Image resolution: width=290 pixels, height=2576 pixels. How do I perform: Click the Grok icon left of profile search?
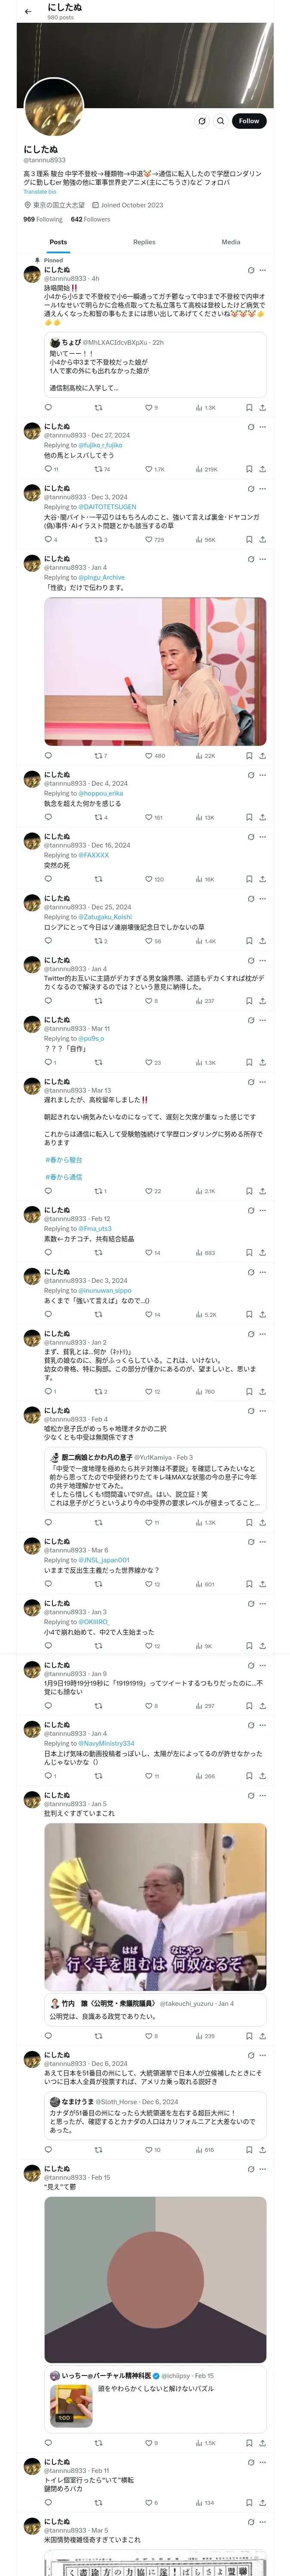201,121
